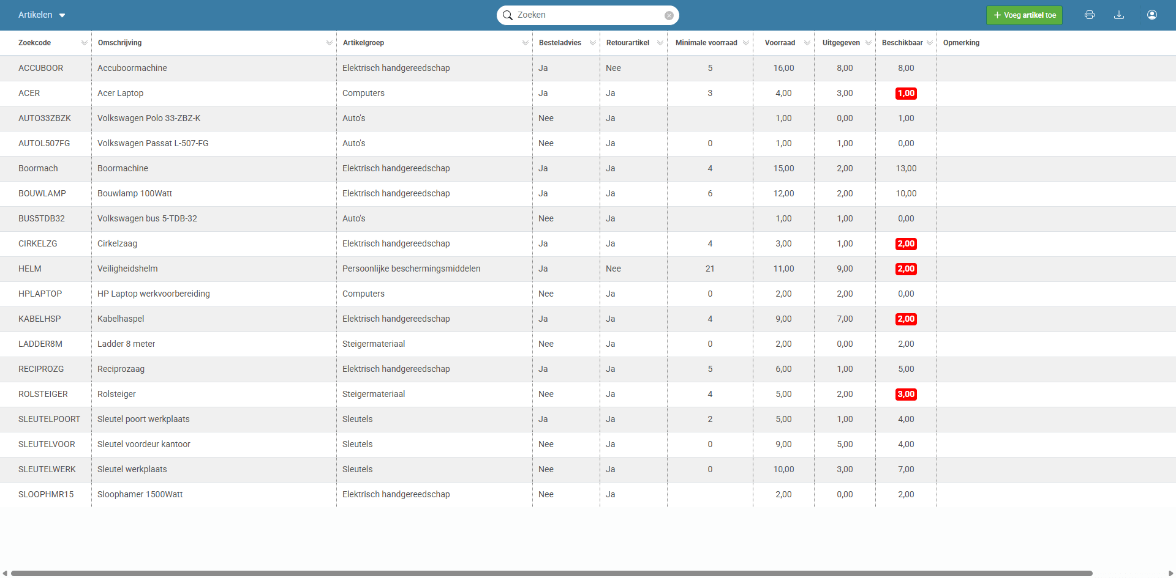Type in the Zoeken search field
Image resolution: width=1176 pixels, height=578 pixels.
[x=588, y=15]
